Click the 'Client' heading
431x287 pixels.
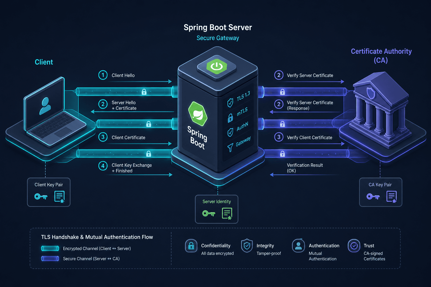(44, 62)
